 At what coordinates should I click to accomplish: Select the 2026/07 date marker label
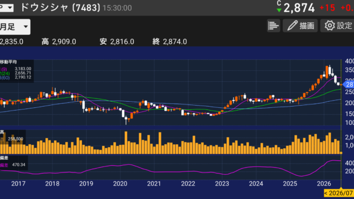(x=339, y=193)
